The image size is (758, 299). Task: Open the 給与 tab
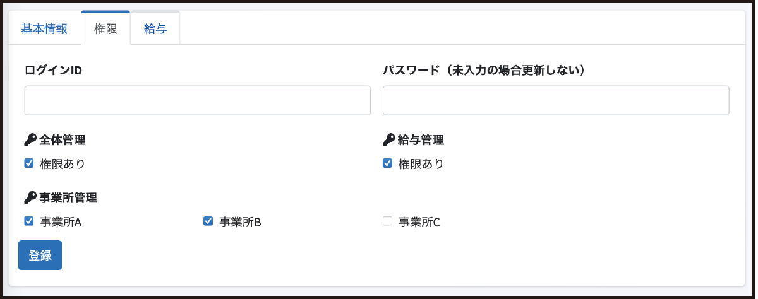(x=155, y=29)
